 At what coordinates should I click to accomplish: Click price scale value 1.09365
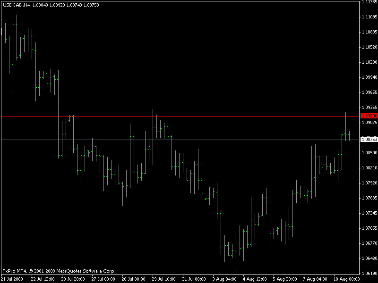369,108
